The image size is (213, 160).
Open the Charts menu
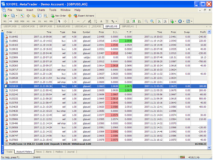(41, 10)
